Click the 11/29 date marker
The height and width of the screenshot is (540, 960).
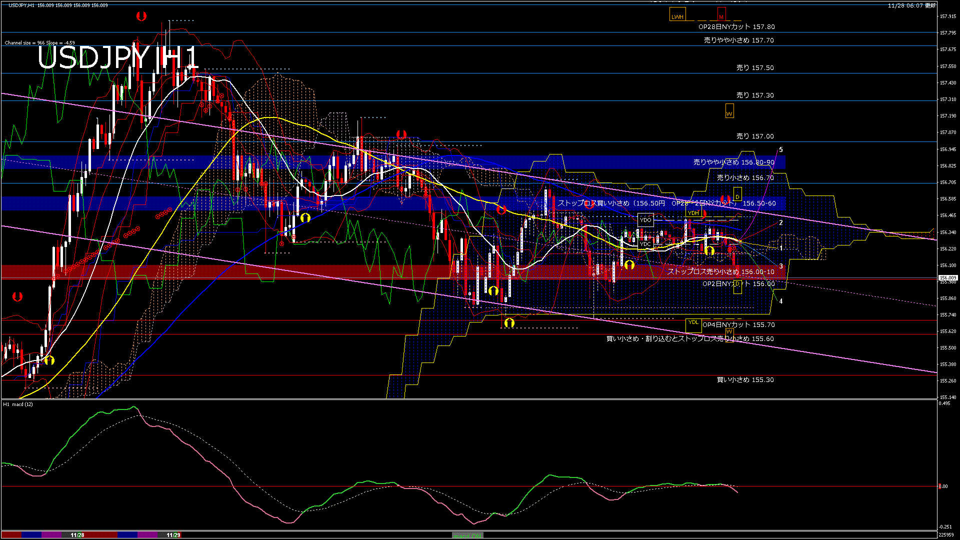pyautogui.click(x=173, y=535)
